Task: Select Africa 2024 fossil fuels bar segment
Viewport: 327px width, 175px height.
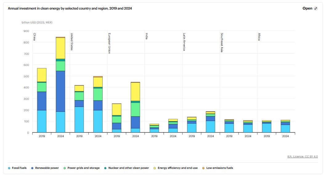Action: click(285, 128)
